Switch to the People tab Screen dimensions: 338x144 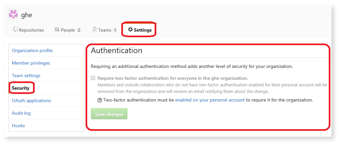click(68, 30)
